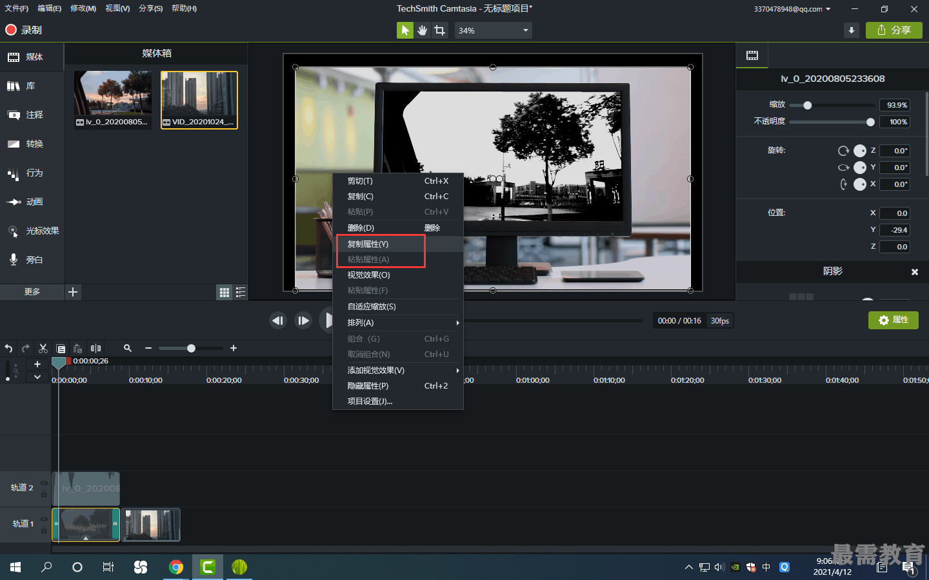Screen dimensions: 929x580
Task: Open the Voice Narration (旁白) tab
Action: (x=32, y=260)
